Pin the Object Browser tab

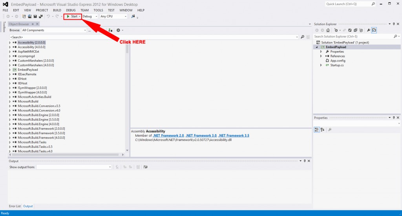click(x=33, y=24)
